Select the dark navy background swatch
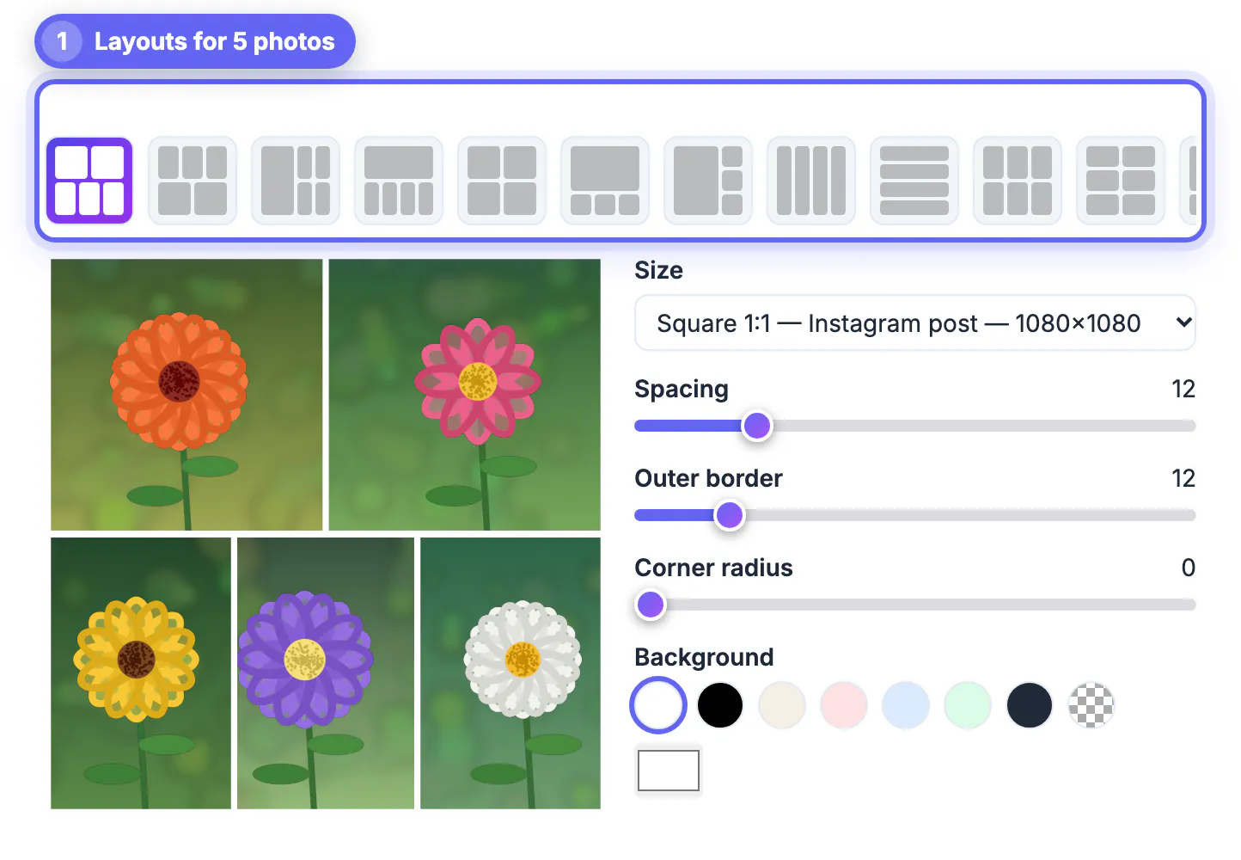 click(1030, 705)
